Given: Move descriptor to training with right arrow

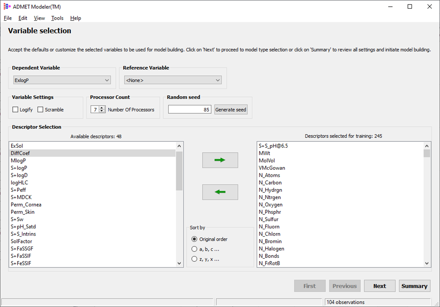Looking at the screenshot, I should (220, 160).
